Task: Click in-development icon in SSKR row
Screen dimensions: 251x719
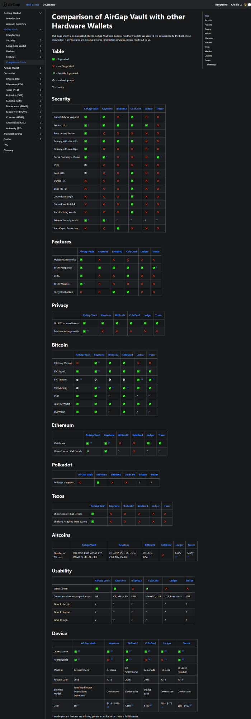Action: click(x=85, y=165)
